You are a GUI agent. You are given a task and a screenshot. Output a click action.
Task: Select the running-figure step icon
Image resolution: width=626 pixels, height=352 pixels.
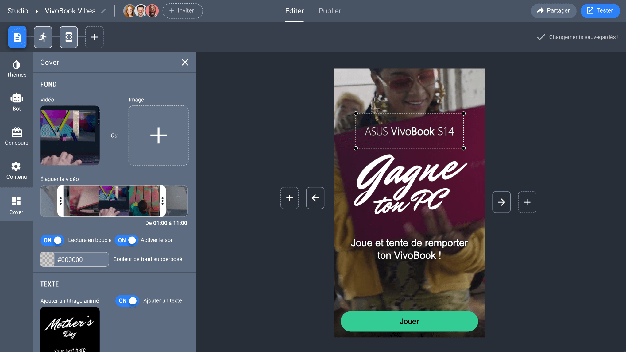43,37
